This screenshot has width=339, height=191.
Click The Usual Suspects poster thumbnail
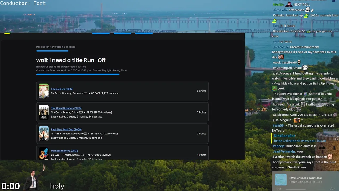click(44, 112)
